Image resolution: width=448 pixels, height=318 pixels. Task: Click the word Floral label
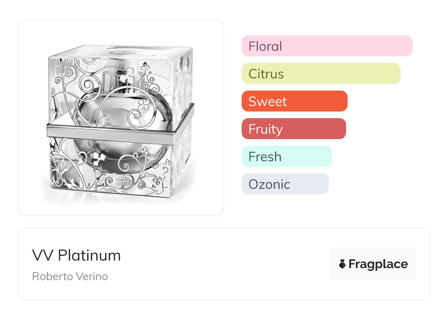[265, 46]
